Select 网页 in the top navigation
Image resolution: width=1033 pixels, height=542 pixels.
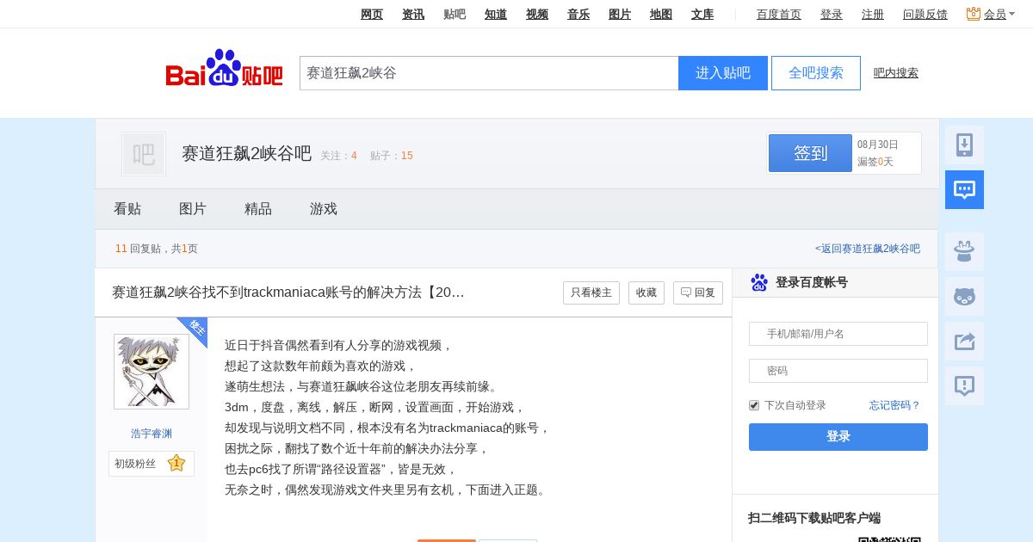(372, 14)
